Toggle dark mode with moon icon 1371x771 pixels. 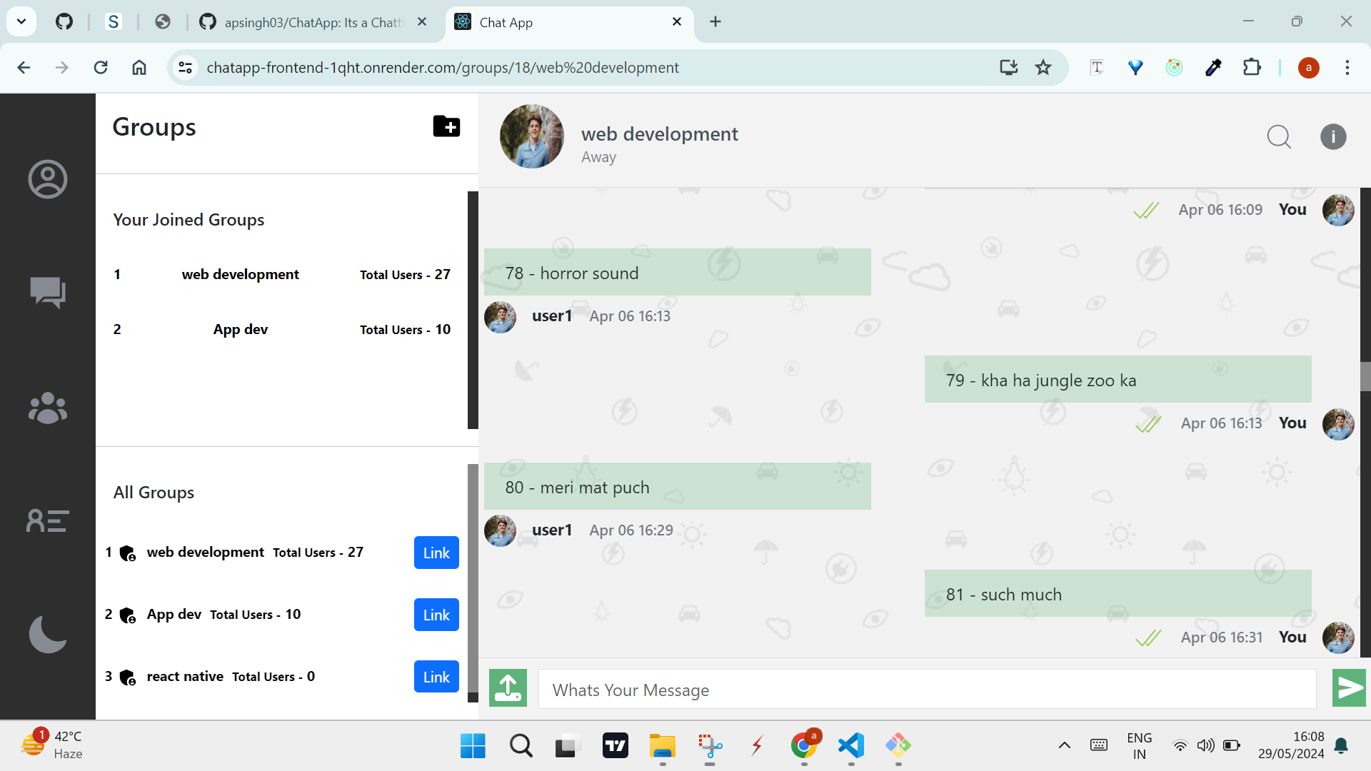point(48,634)
